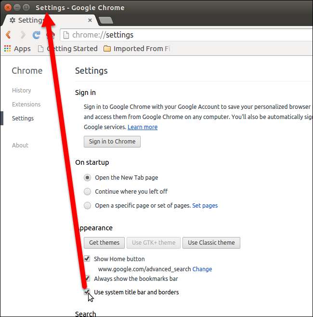Click the page icon in the address bar
Viewport: 313px width, 317px height.
click(x=66, y=35)
